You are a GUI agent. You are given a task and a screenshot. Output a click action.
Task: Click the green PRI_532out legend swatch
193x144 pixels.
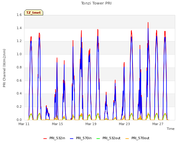(x=98, y=139)
